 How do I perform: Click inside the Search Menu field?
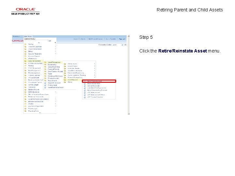[x=36, y=41]
